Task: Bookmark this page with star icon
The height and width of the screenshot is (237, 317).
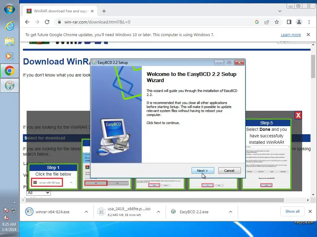Action: pos(277,22)
